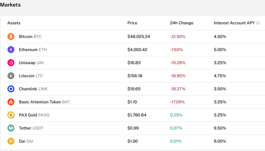Open the Bitcoin BTC asset link
Viewport: 265px width, 151px height.
(30, 37)
